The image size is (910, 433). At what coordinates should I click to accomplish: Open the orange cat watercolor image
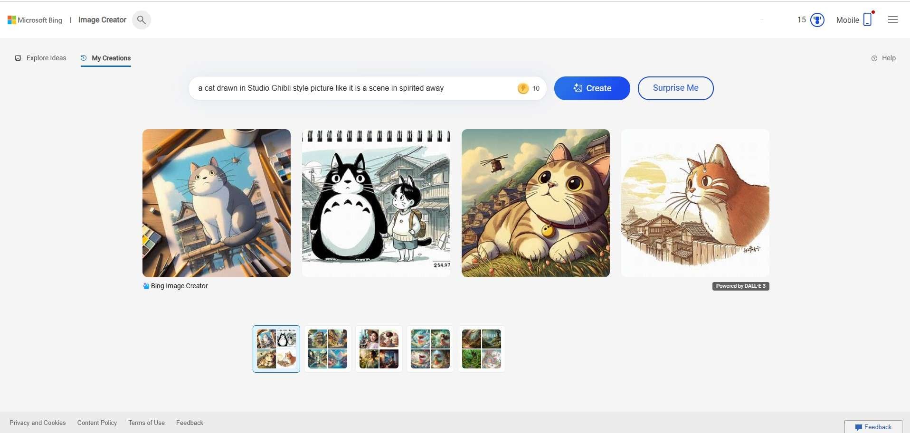point(695,203)
